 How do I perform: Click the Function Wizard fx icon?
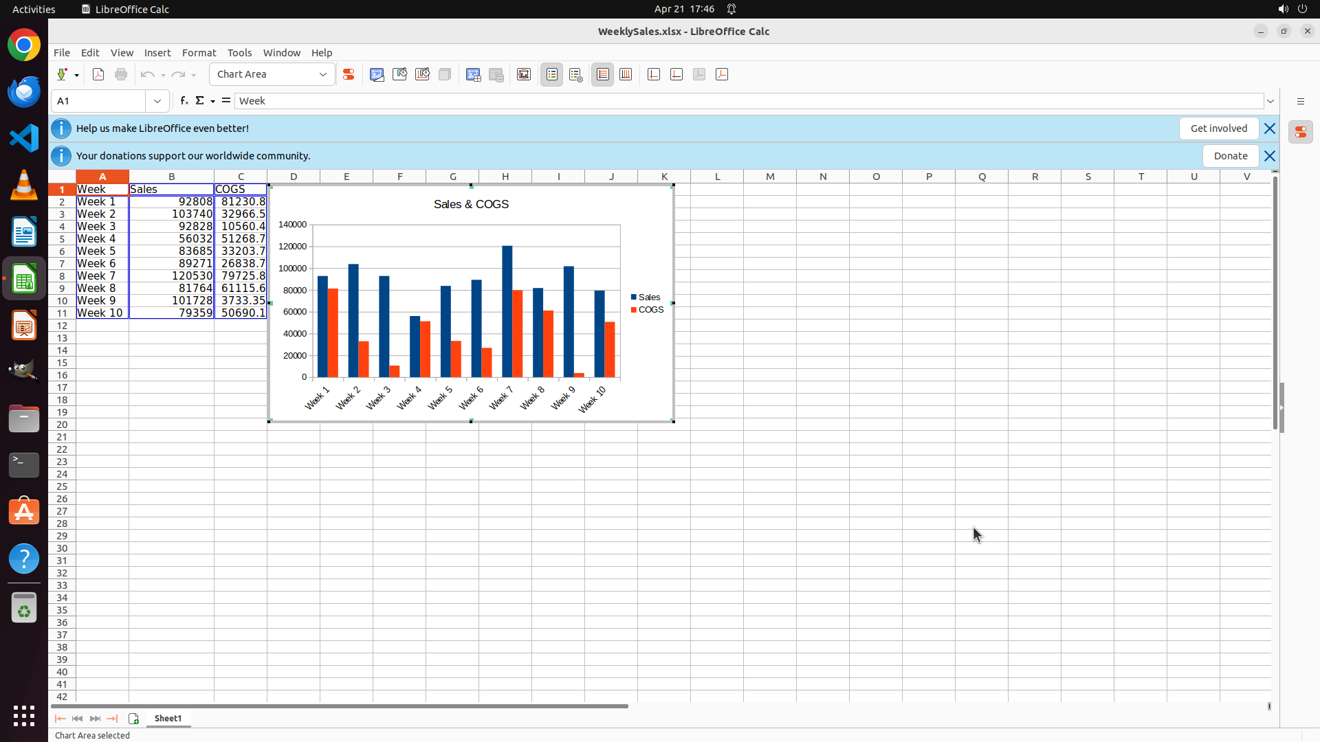point(184,101)
